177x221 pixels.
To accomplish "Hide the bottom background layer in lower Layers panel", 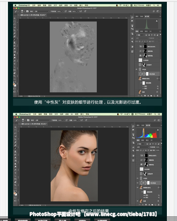I will click(x=138, y=201).
